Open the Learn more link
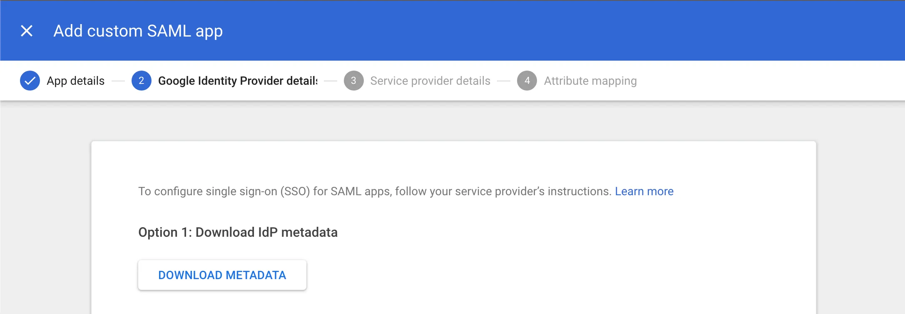This screenshot has width=905, height=314. (x=644, y=191)
